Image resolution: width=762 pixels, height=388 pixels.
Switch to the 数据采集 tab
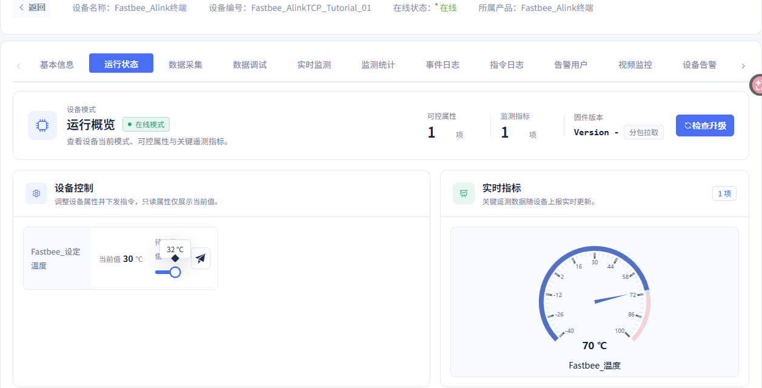pyautogui.click(x=185, y=65)
